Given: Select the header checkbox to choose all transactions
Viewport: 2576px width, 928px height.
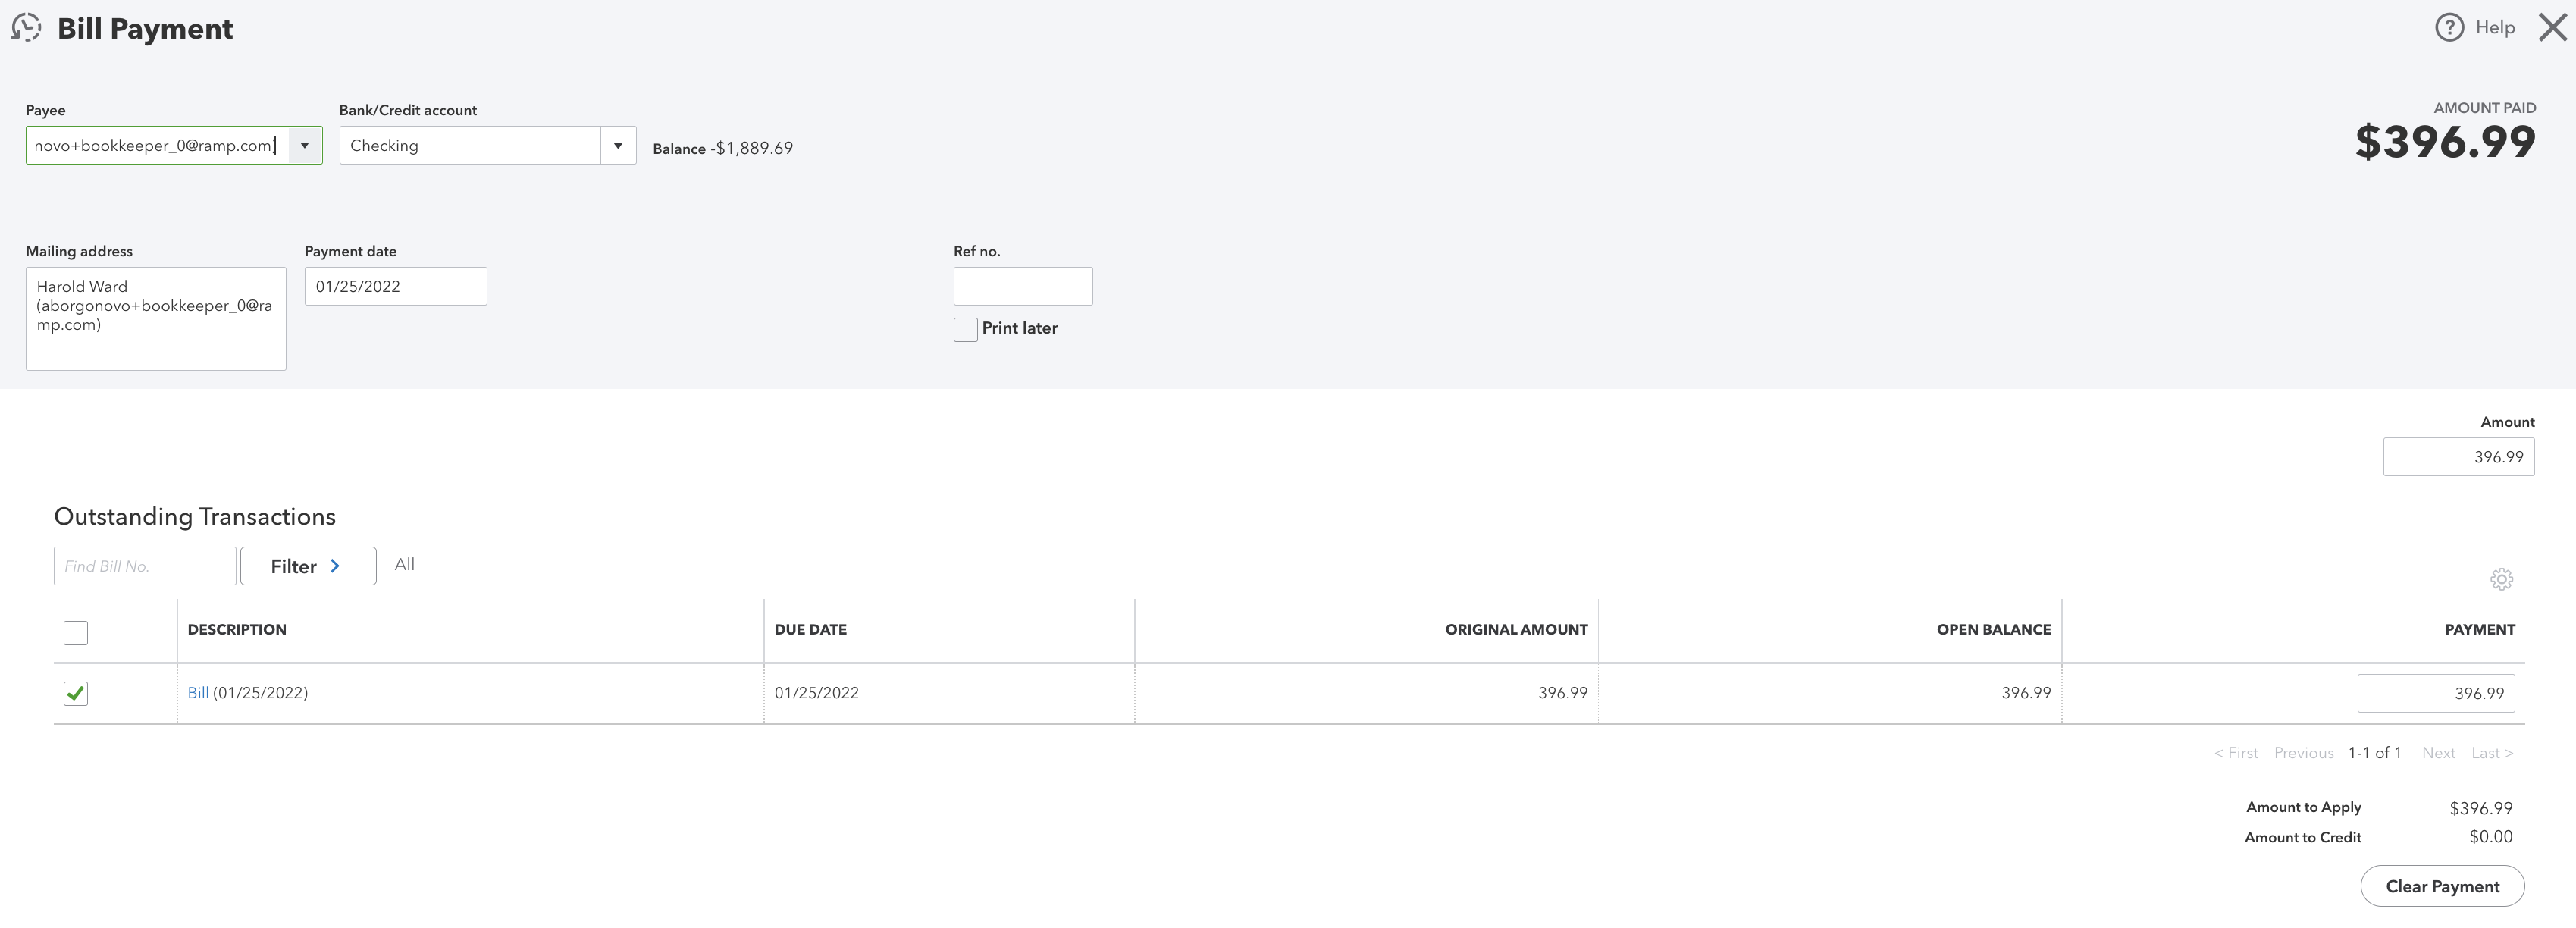Looking at the screenshot, I should (75, 632).
